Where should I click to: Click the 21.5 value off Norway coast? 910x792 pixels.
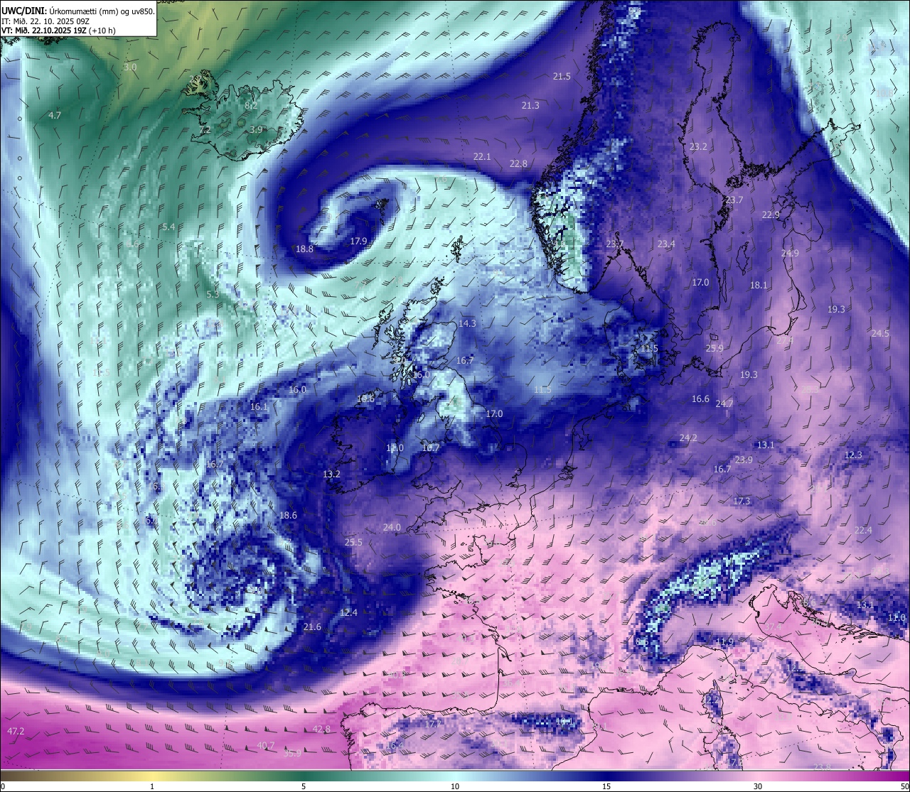point(562,76)
